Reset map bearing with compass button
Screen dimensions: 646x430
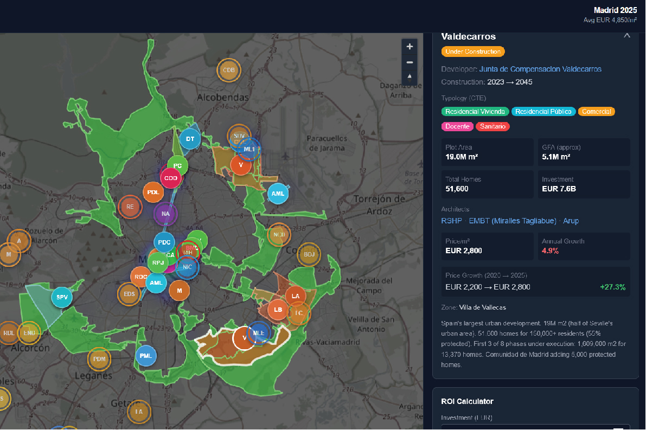point(410,76)
